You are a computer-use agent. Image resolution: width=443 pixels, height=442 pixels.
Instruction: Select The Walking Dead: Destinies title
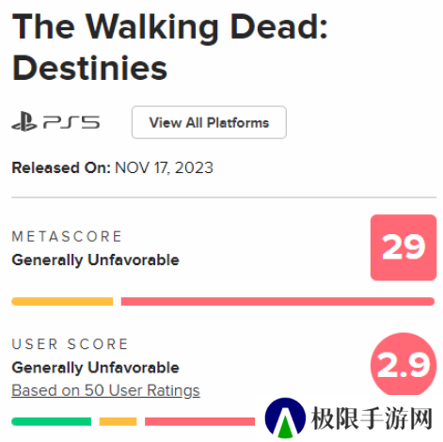click(x=170, y=47)
